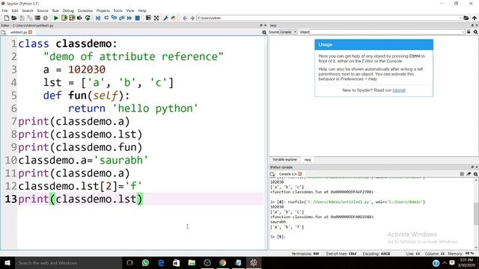Continue debug execution until next breakpoint
The width and height of the screenshot is (479, 269).
[x=129, y=18]
